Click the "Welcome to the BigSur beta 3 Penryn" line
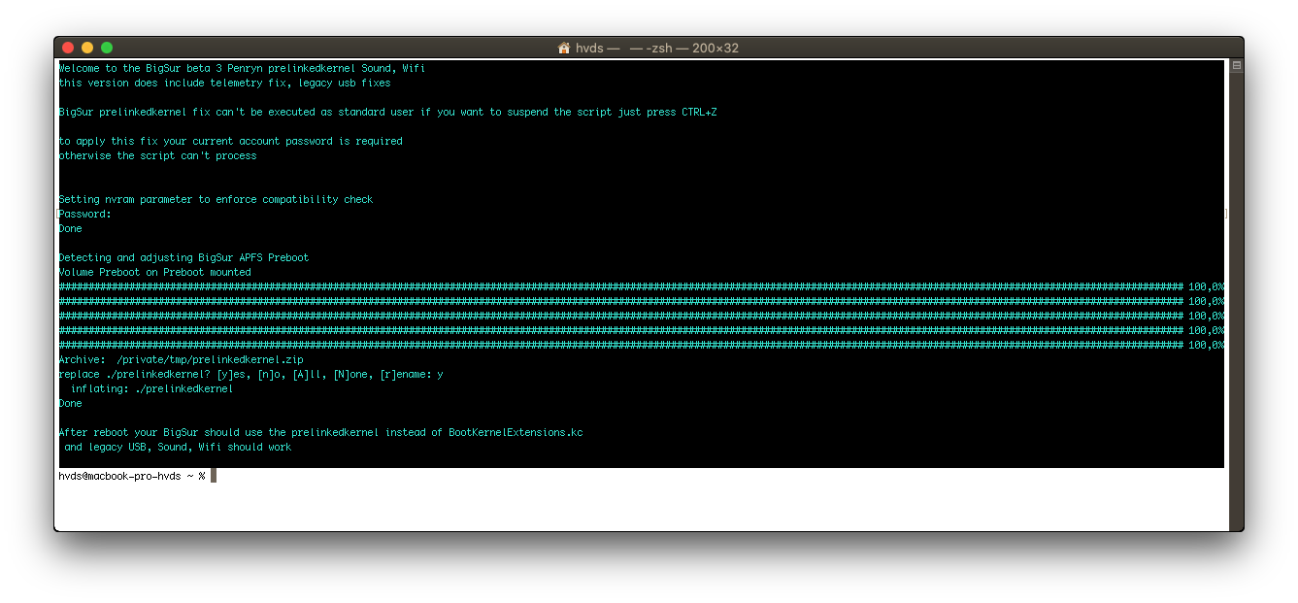Screen dimensions: 1298x603 [x=242, y=68]
